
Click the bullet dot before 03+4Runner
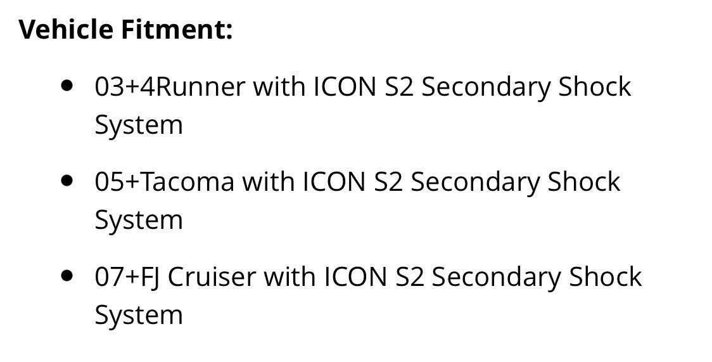click(67, 86)
